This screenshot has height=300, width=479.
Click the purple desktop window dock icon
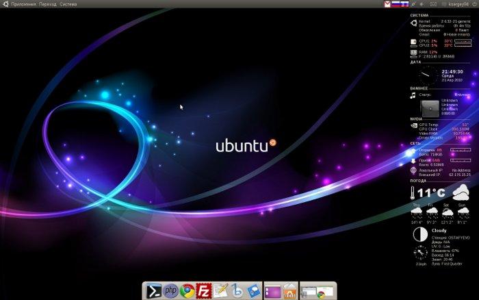272,291
